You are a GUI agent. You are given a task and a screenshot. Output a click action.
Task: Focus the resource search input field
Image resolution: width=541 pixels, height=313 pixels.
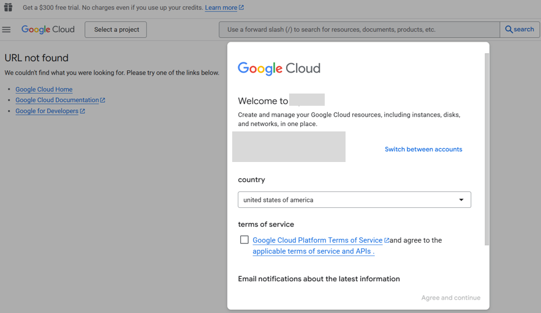359,29
